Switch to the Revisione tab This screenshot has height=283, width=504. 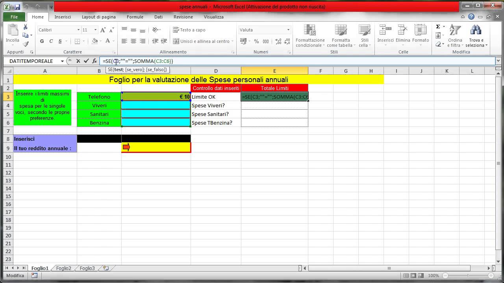pyautogui.click(x=183, y=17)
